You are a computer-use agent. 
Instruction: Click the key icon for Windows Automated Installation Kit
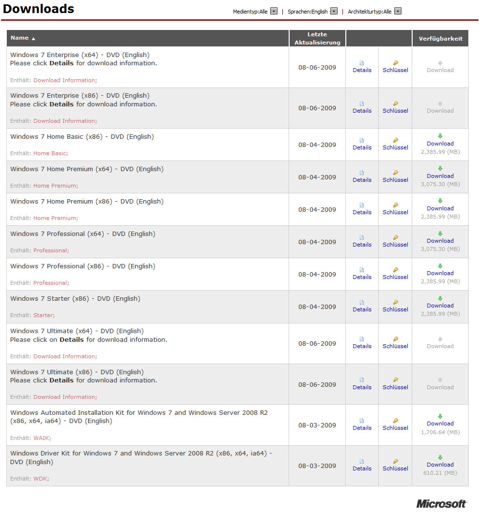tap(396, 421)
